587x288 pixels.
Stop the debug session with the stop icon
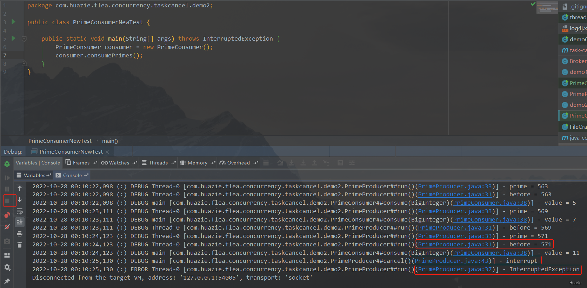click(7, 201)
